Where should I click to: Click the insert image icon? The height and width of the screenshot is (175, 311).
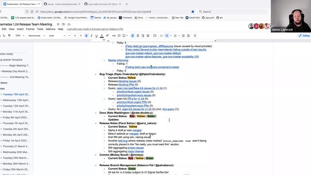[124, 35]
